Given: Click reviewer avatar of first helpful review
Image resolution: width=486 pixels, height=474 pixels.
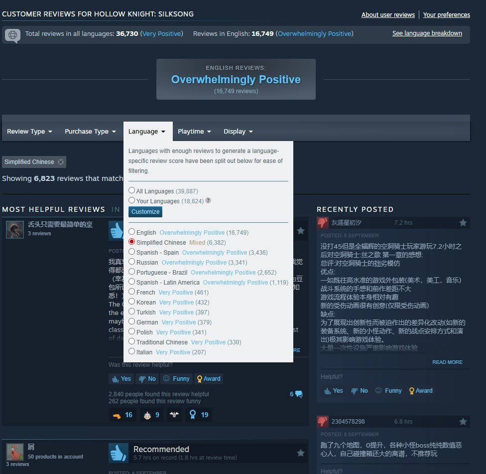Looking at the screenshot, I should click(15, 230).
